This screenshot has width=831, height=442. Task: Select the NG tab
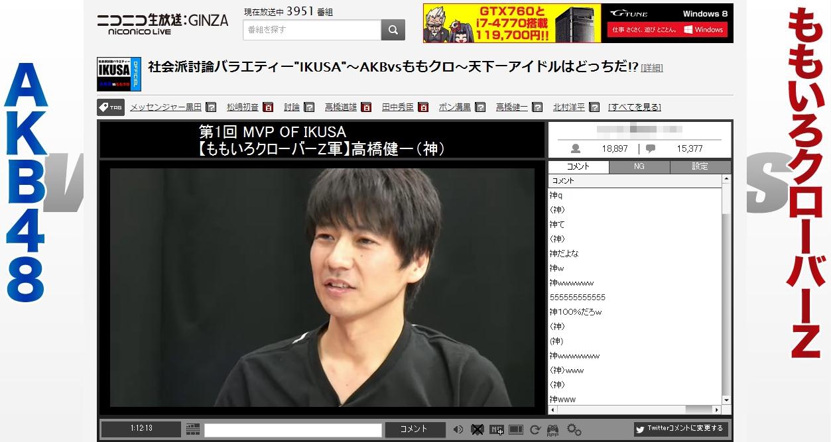pos(639,167)
